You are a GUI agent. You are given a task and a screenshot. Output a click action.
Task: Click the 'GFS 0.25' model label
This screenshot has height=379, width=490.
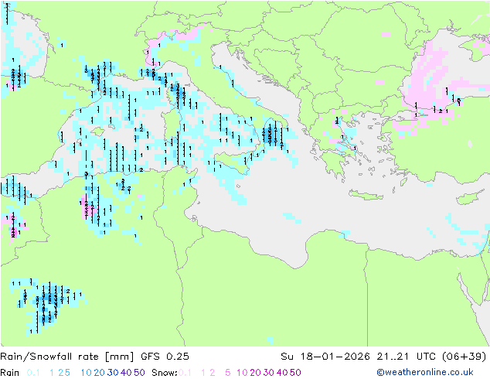pos(165,357)
